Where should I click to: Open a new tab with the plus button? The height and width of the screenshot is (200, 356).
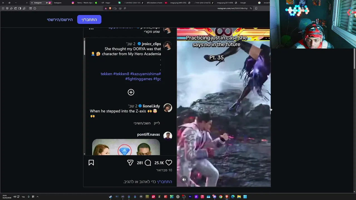pyautogui.click(x=27, y=3)
